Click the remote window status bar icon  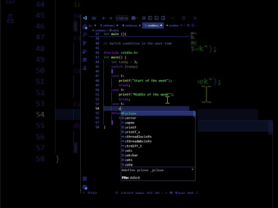pyautogui.click(x=83, y=193)
